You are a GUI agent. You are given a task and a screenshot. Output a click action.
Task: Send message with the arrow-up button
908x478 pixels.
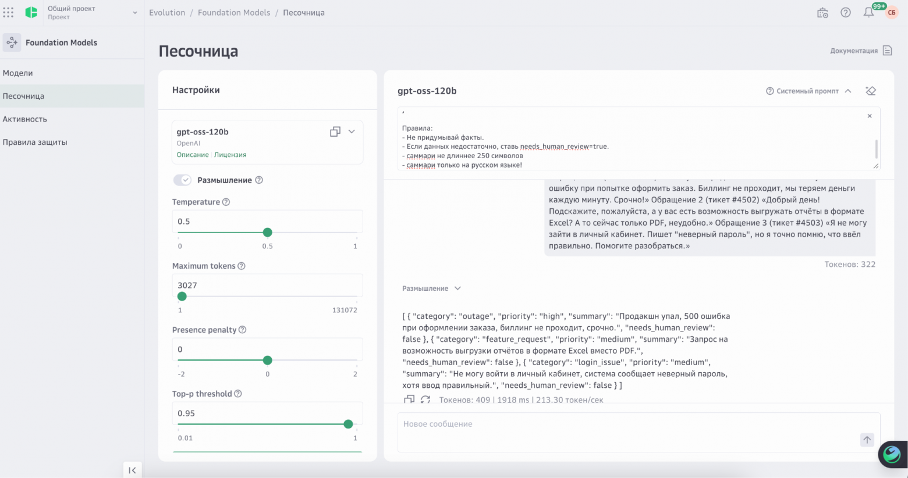[x=867, y=440]
